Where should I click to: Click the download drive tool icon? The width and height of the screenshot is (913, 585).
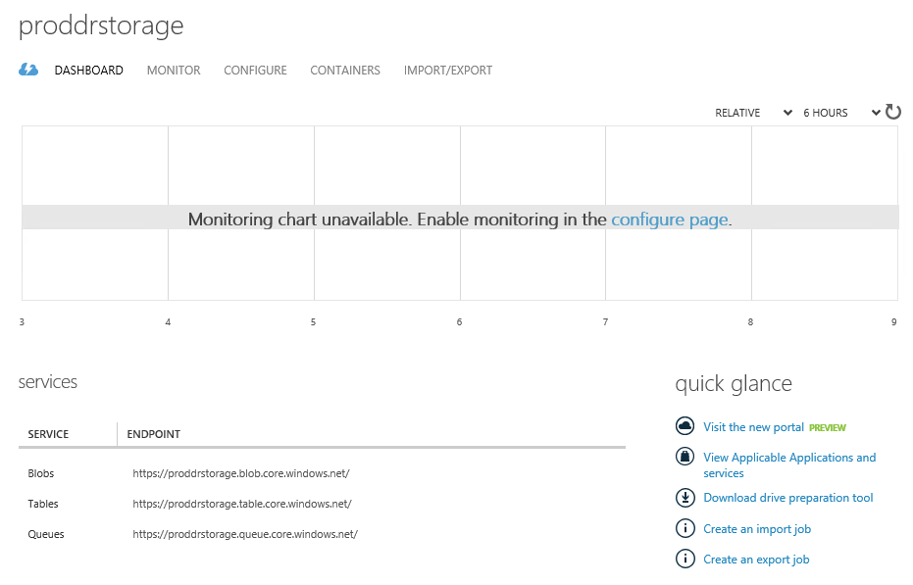point(685,498)
